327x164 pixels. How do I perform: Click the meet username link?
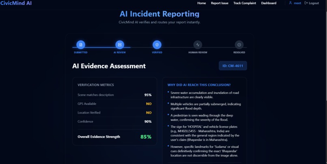coord(297,3)
